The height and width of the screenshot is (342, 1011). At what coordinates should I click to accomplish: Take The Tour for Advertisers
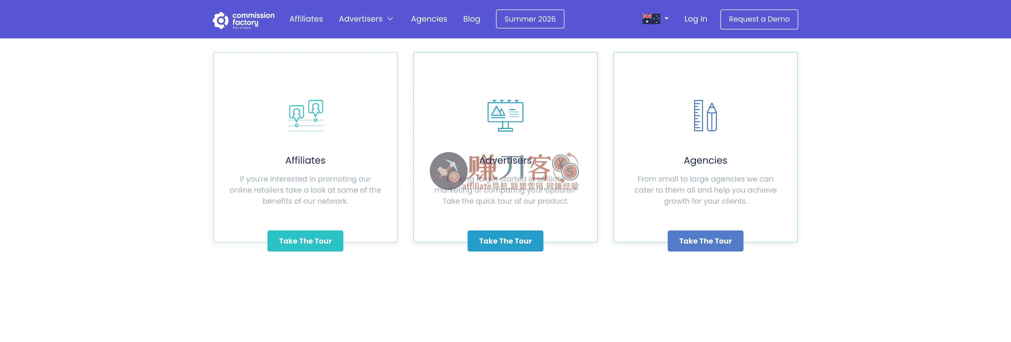(505, 241)
